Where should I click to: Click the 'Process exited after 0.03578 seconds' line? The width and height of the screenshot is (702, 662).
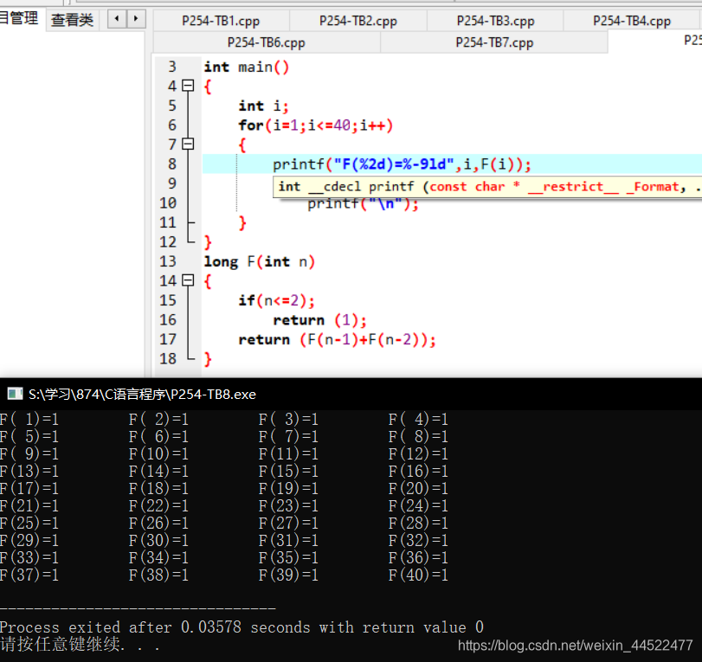click(242, 627)
